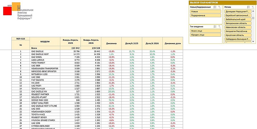Select the GREAT WALL POER model cell
The height and width of the screenshot is (129, 257).
tap(45, 103)
